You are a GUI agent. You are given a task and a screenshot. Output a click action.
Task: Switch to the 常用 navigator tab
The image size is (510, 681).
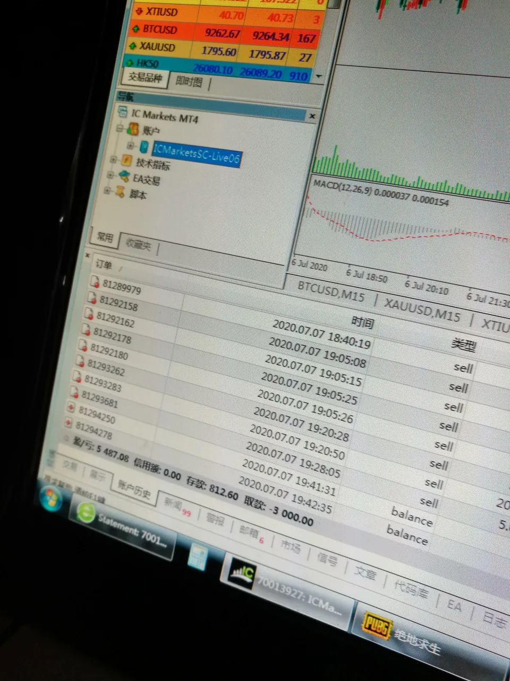point(105,237)
